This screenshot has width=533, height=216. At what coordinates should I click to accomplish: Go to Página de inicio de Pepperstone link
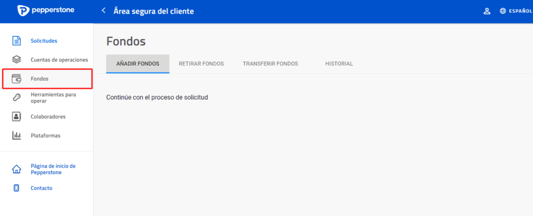click(x=53, y=169)
